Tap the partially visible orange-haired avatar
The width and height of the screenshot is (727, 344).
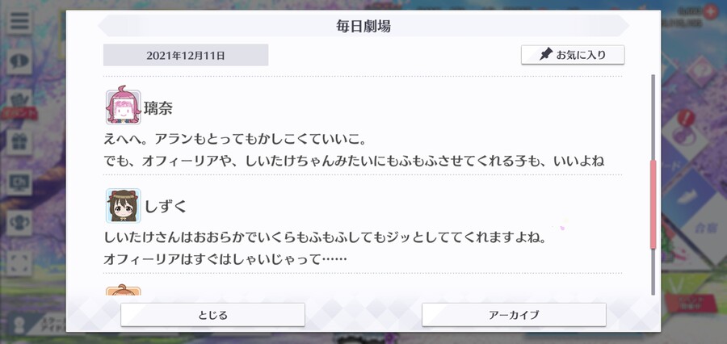coord(123,292)
